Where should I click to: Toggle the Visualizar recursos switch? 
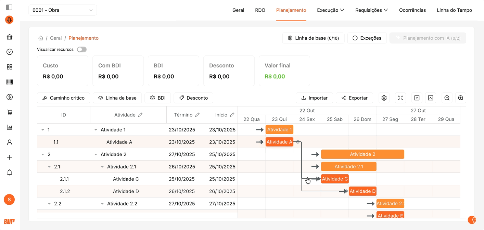(x=82, y=50)
